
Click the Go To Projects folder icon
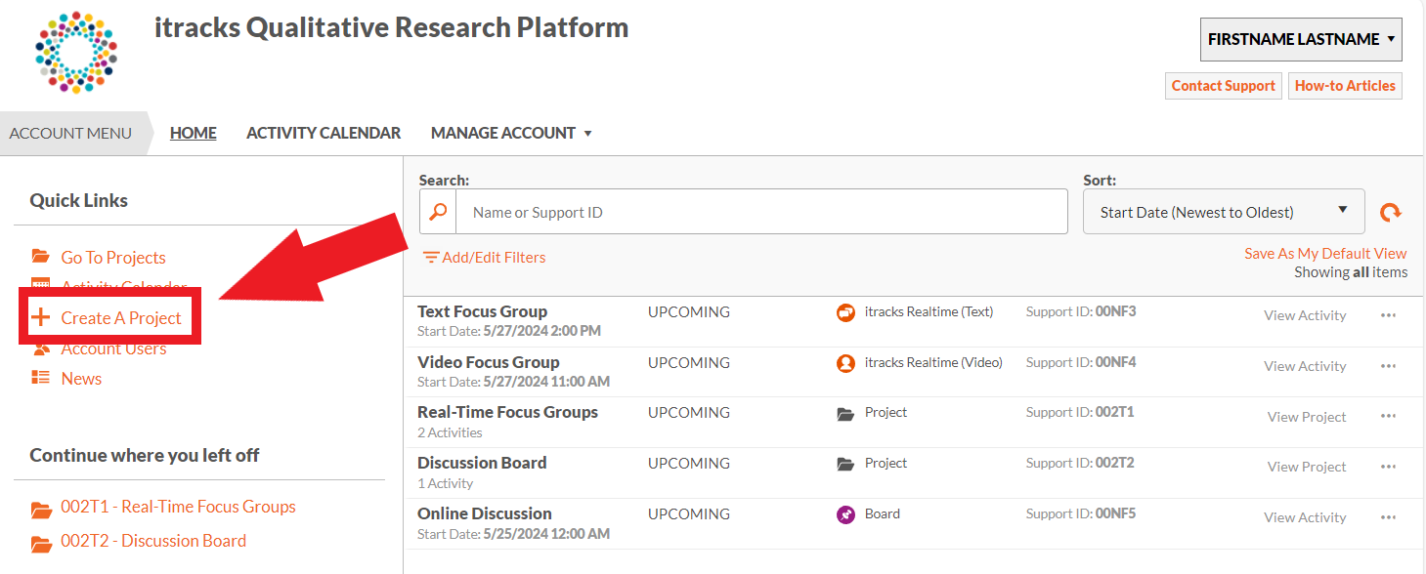click(40, 257)
